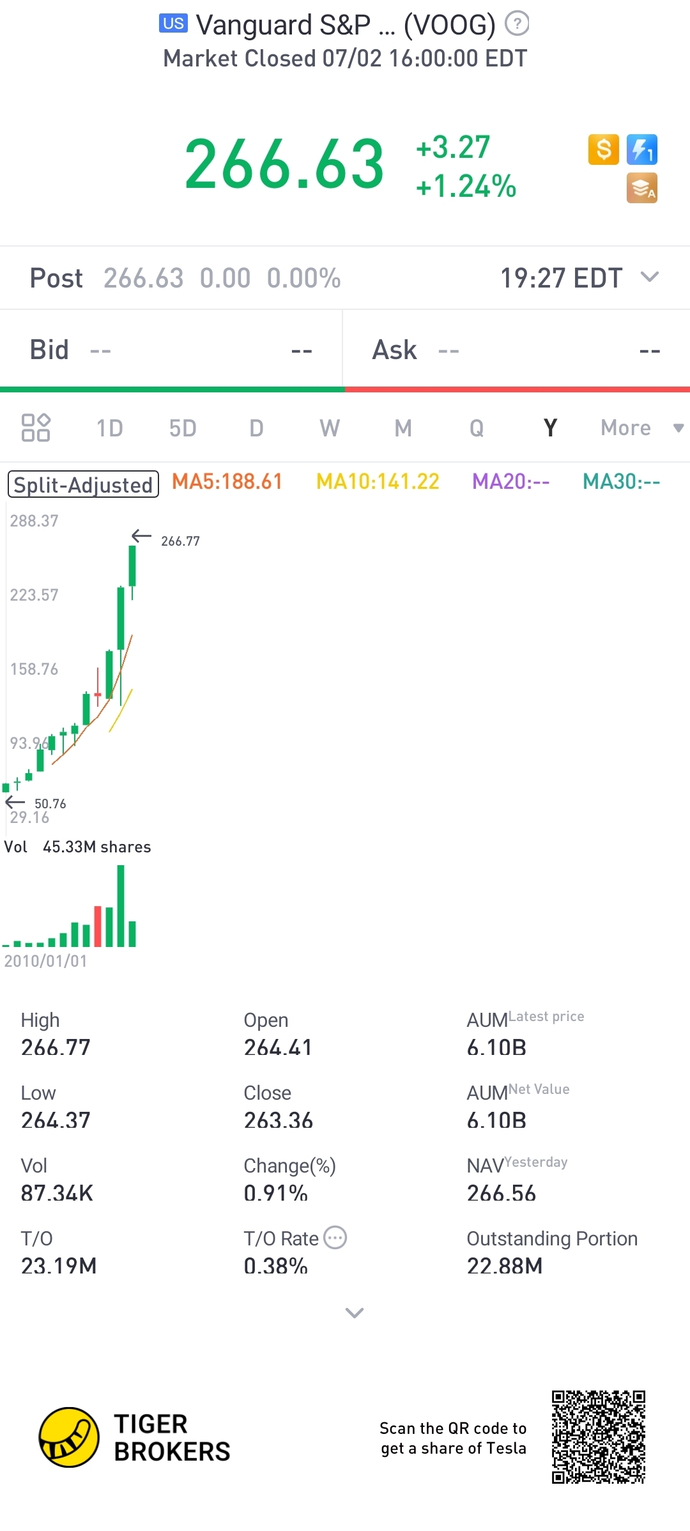Viewport: 690px width, 1531px height.
Task: Tap the T/O Rate 0.38% value
Action: [275, 1266]
